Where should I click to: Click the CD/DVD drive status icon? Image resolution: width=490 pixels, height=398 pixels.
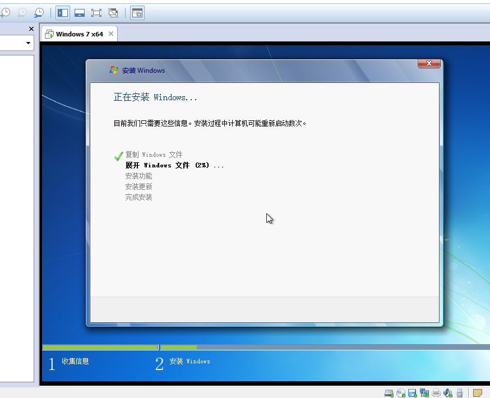tap(401, 393)
